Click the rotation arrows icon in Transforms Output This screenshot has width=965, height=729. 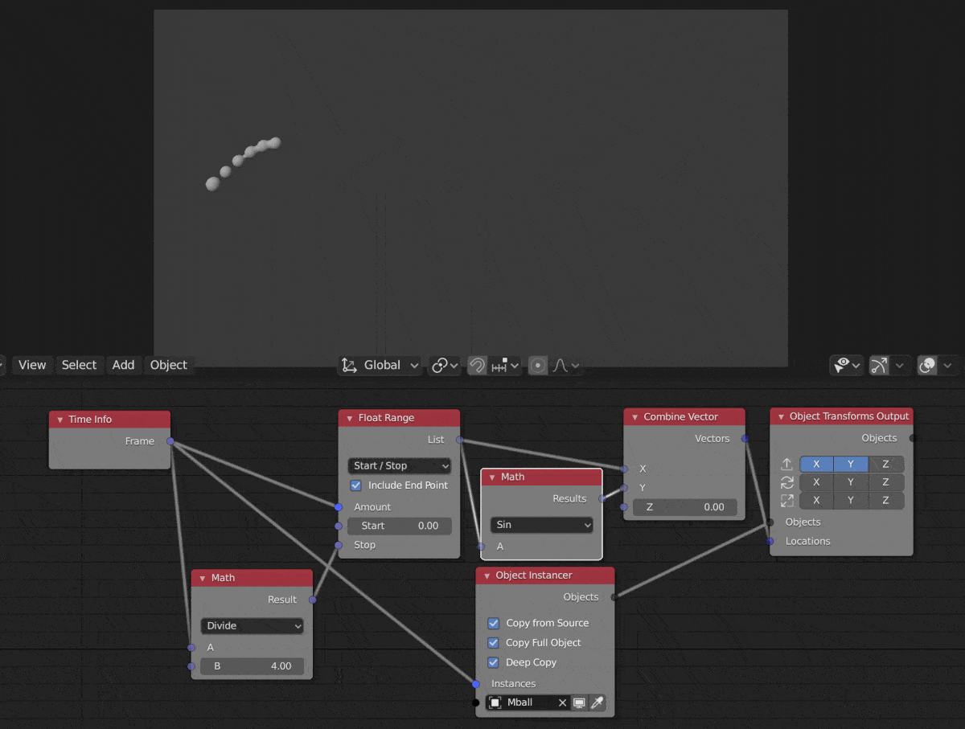[787, 482]
